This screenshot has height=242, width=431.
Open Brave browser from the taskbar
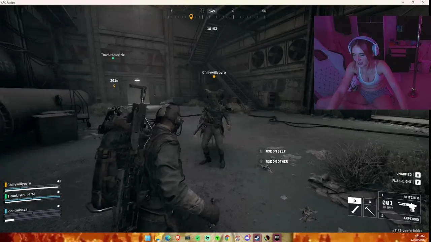pos(177,238)
